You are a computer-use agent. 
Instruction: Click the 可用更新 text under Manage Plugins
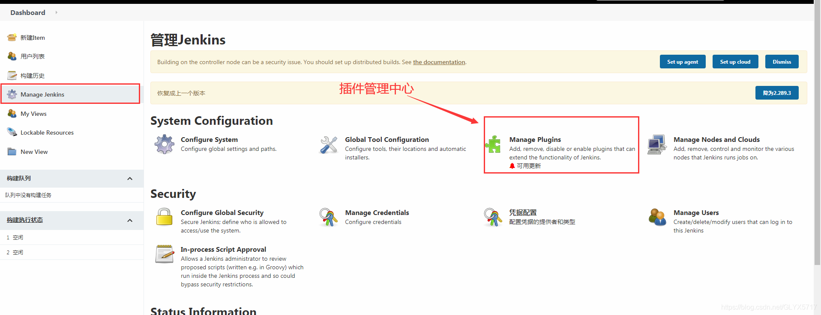pos(529,166)
